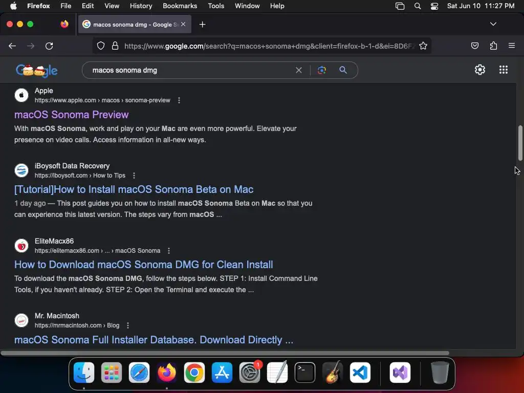The image size is (524, 393).
Task: Open the App Store from the Dock
Action: [x=222, y=373]
